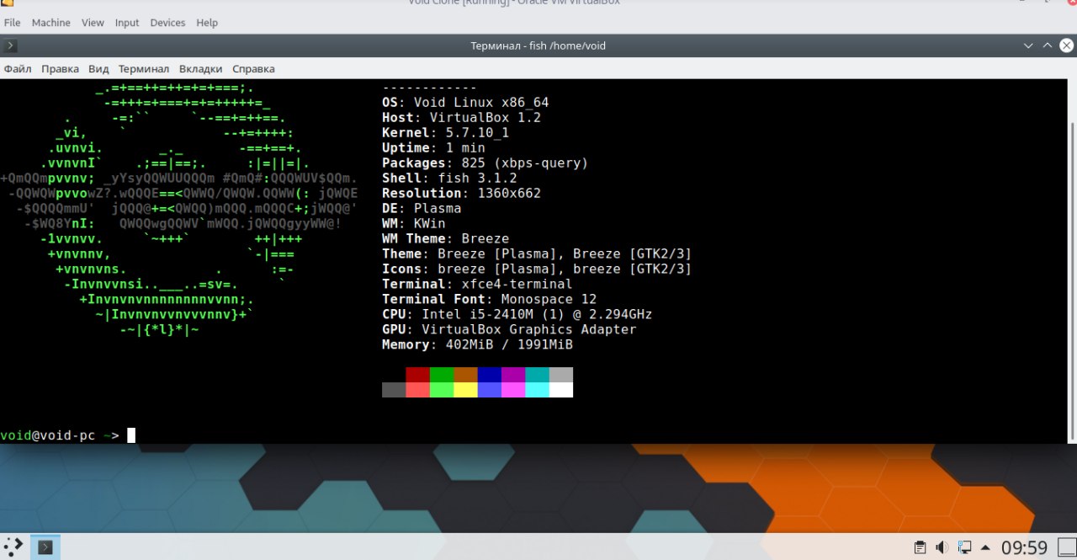Click the 'Memory: 402MiB / 1991MiB' line

click(x=477, y=345)
